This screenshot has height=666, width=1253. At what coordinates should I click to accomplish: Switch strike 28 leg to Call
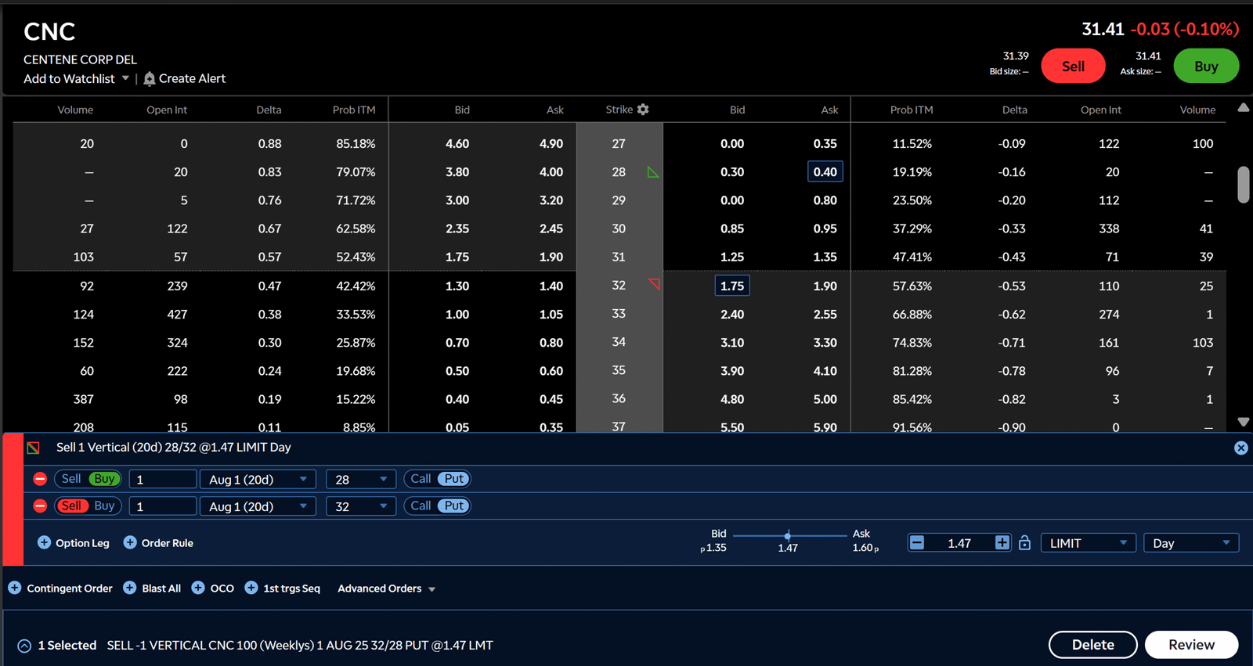[421, 479]
